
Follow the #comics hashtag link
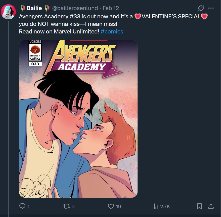point(112,32)
